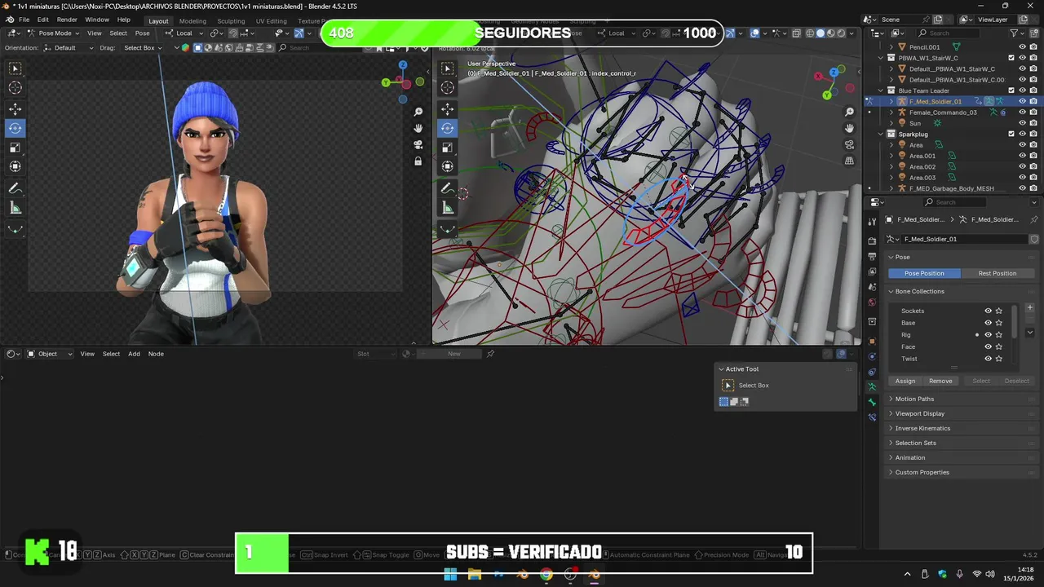This screenshot has height=587, width=1044.
Task: Open Add menu in node editor
Action: (x=134, y=354)
